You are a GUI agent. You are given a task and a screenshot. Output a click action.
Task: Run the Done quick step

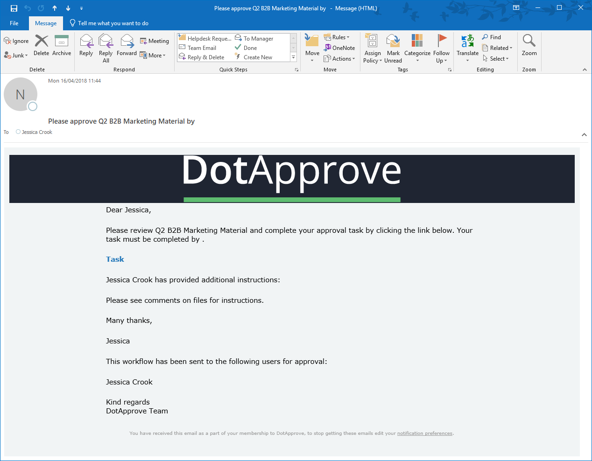tap(246, 48)
